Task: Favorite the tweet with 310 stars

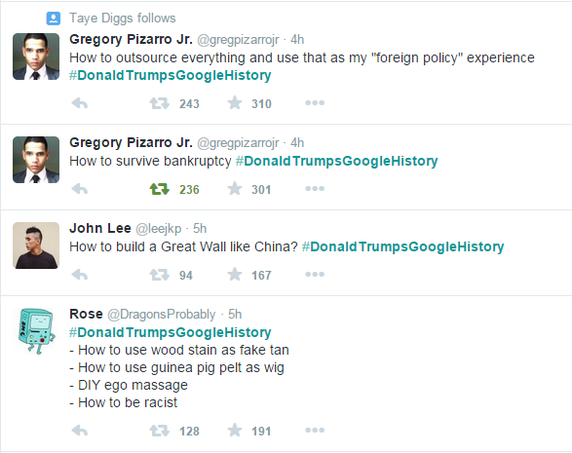Action: pos(235,103)
